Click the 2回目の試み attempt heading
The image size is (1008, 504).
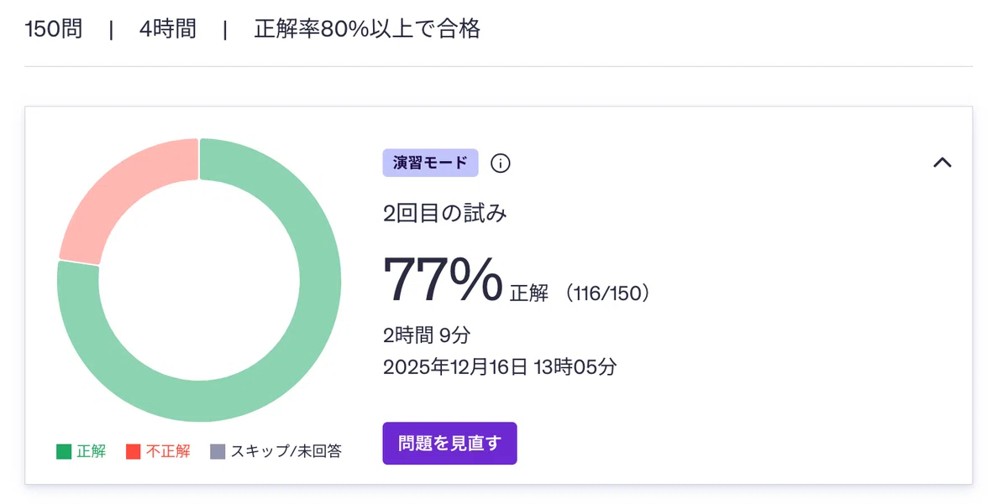pyautogui.click(x=445, y=214)
